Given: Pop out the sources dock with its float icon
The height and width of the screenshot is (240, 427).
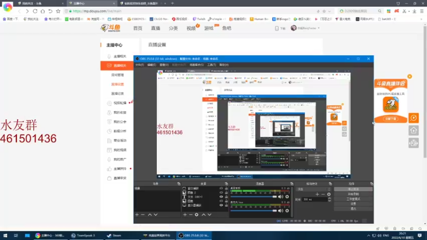Looking at the screenshot, I should (x=226, y=184).
